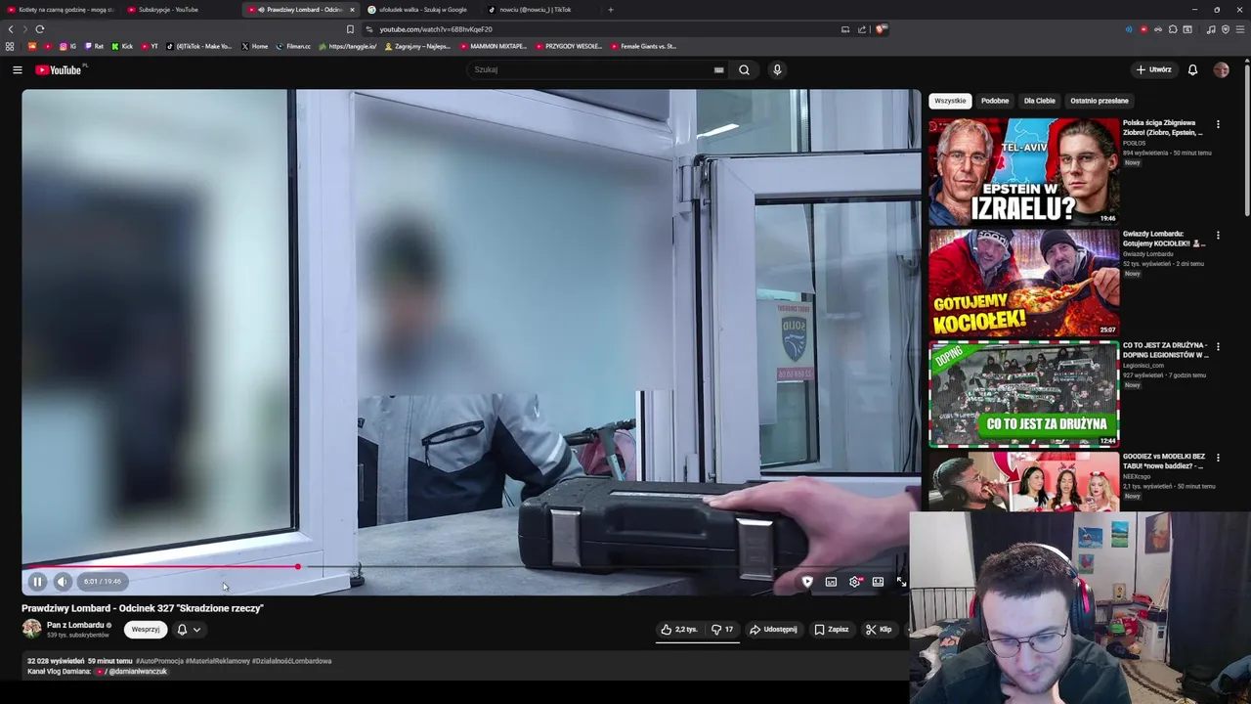Screen dimensions: 1251x704
Task: Close the Prawdziwy Lombard browser tab
Action: coord(352,10)
